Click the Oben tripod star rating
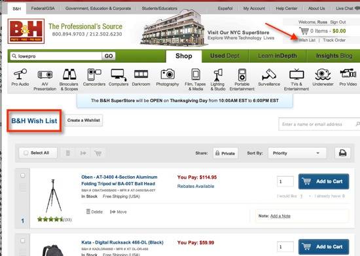 [50, 219]
